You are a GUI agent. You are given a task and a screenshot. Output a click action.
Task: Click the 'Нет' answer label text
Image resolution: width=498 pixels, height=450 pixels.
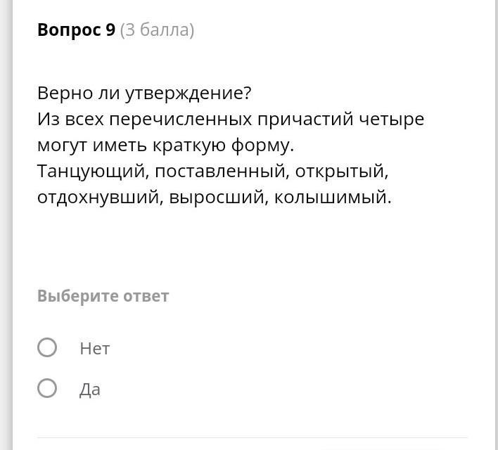point(95,349)
